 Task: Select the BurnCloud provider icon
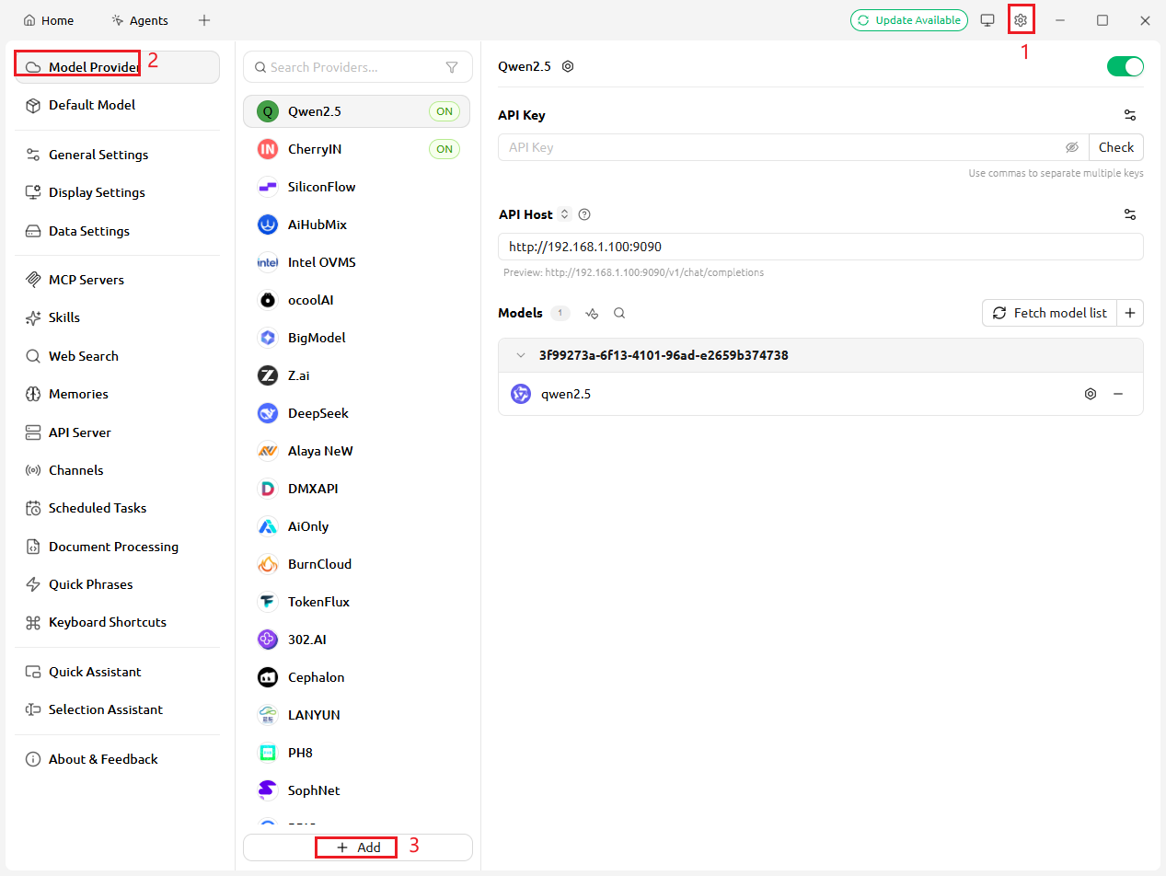point(268,564)
